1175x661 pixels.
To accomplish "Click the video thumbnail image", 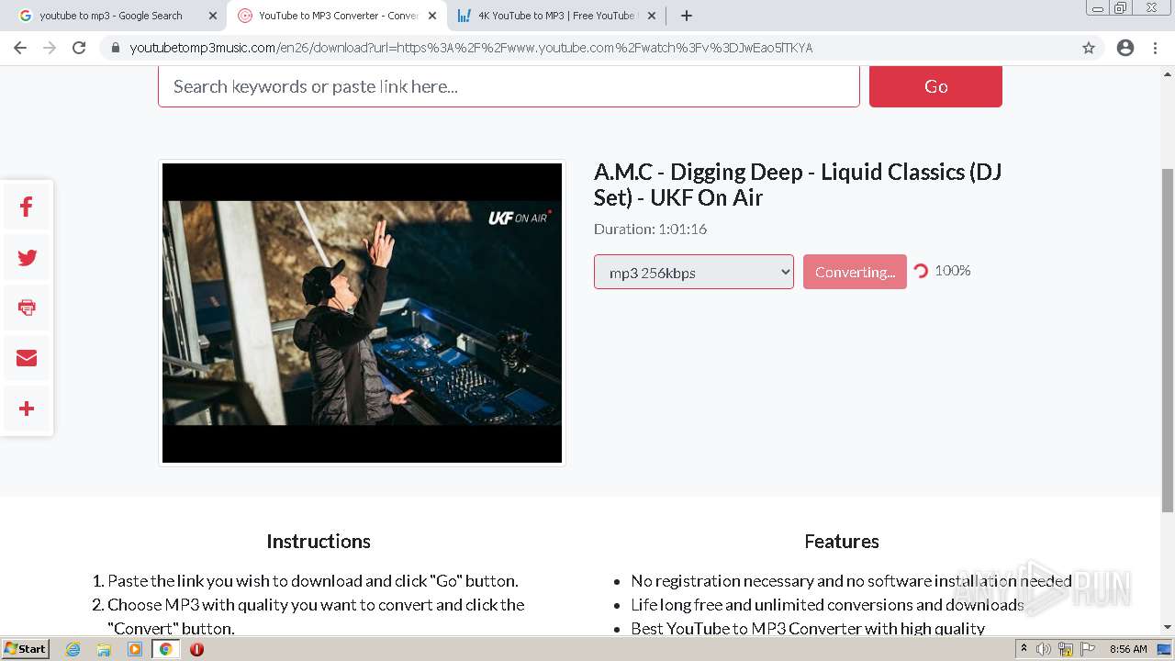I will point(362,313).
